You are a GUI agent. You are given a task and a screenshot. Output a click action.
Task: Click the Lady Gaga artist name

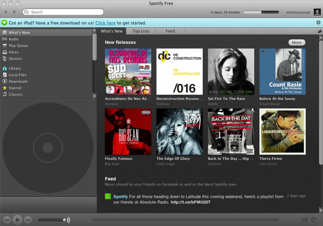165,164
